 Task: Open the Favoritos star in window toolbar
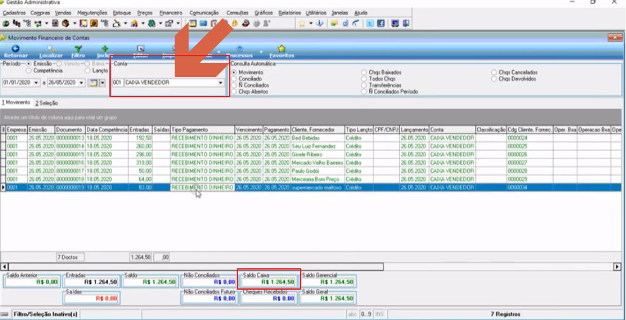(282, 49)
